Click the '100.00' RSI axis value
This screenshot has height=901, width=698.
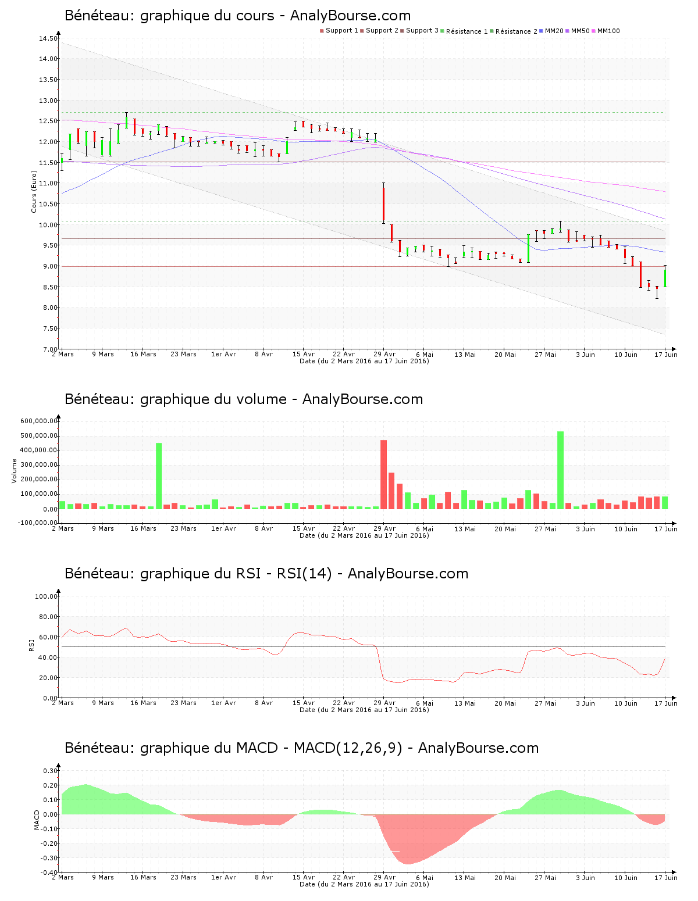point(47,596)
